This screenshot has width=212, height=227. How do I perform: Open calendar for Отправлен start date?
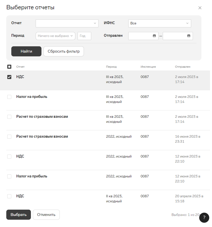(x=154, y=36)
